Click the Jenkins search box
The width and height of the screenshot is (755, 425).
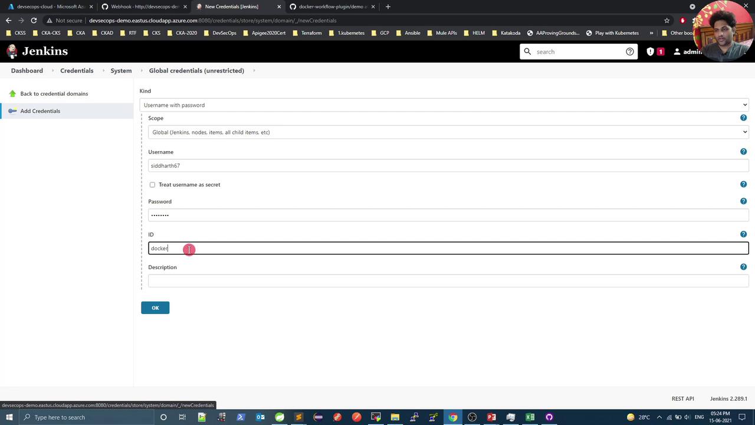pos(578,52)
